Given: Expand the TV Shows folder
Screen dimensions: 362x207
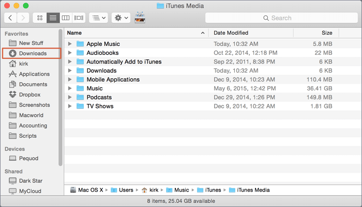Looking at the screenshot, I should click(70, 106).
